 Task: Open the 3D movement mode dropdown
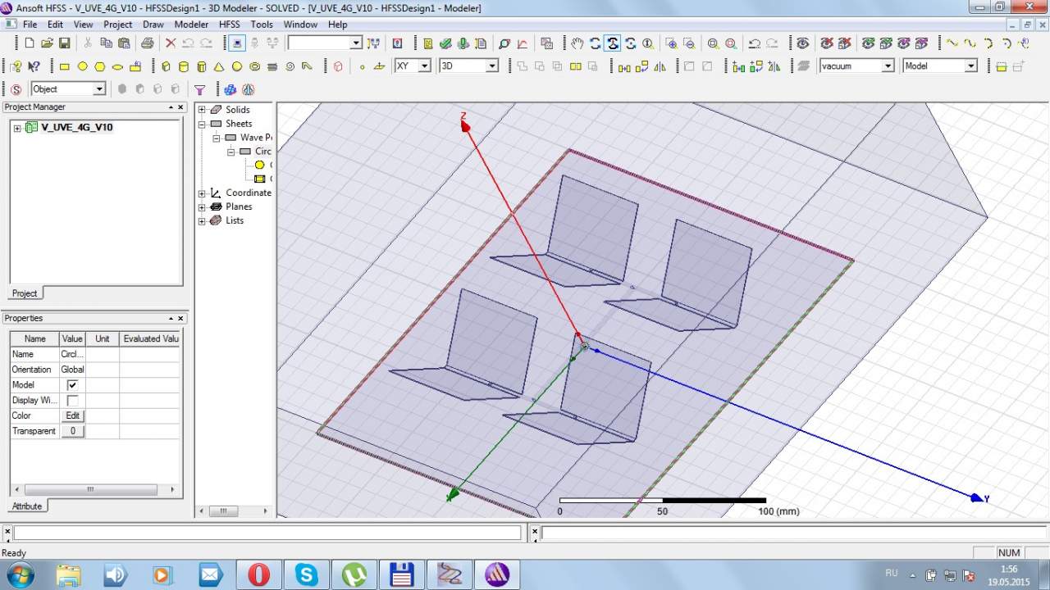(491, 66)
